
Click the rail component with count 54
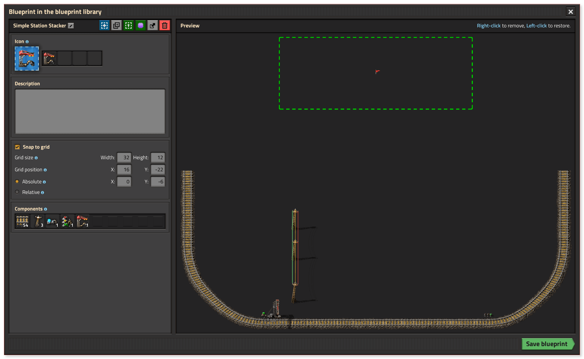click(x=22, y=221)
